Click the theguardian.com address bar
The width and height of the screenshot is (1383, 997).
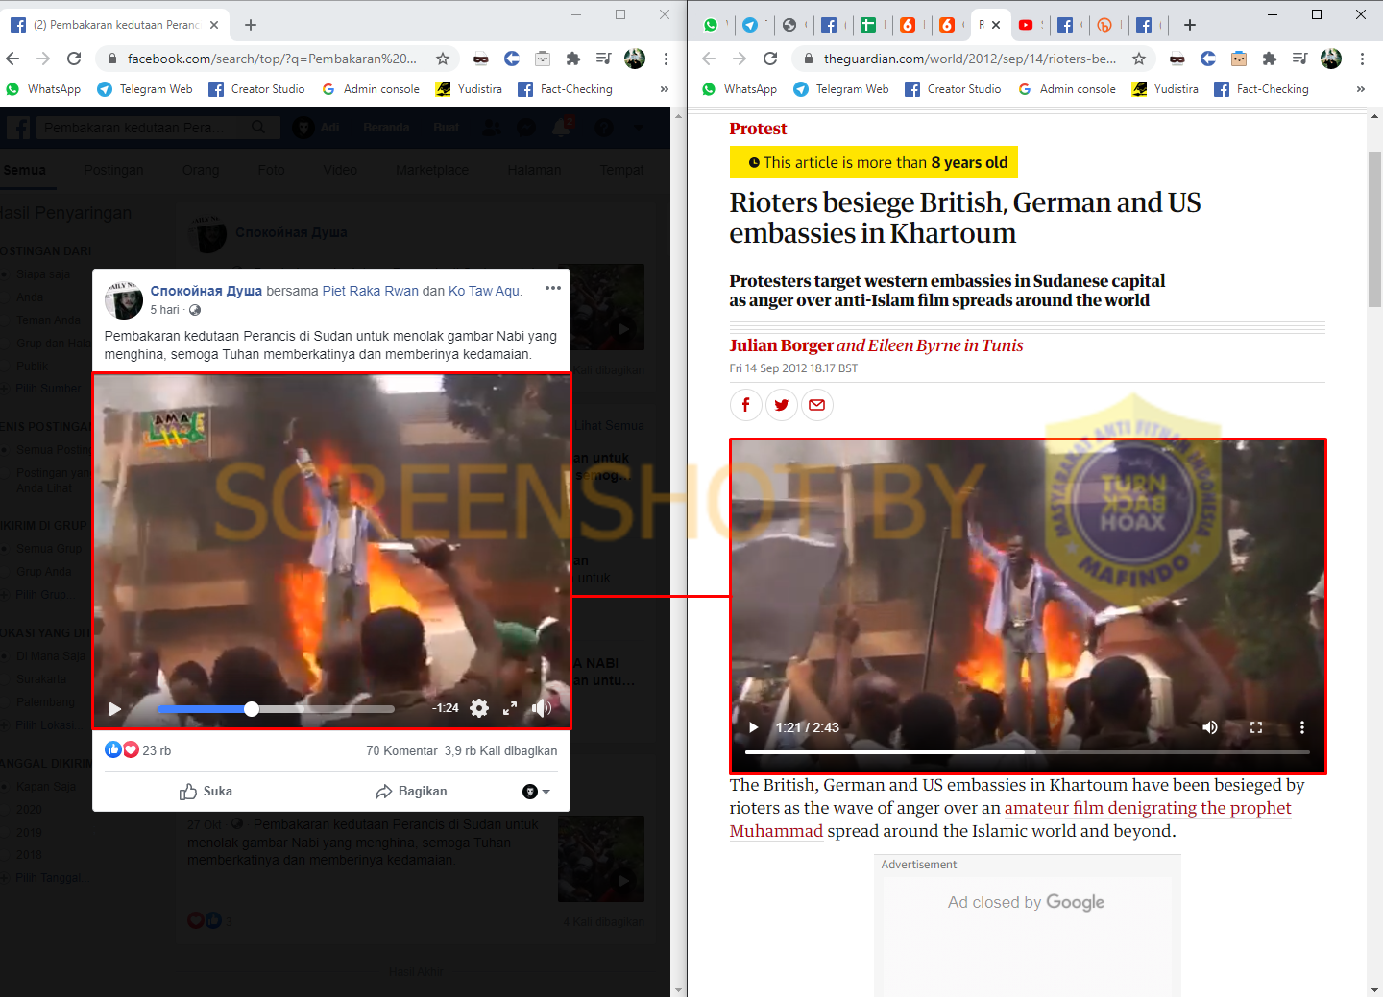click(970, 59)
